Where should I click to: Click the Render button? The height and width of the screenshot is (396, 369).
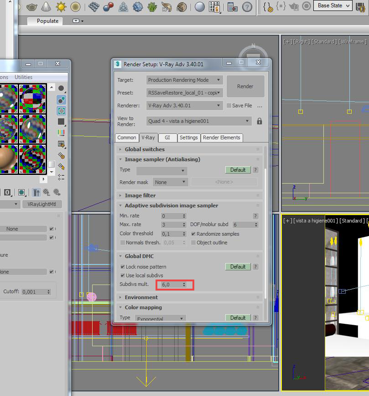245,86
